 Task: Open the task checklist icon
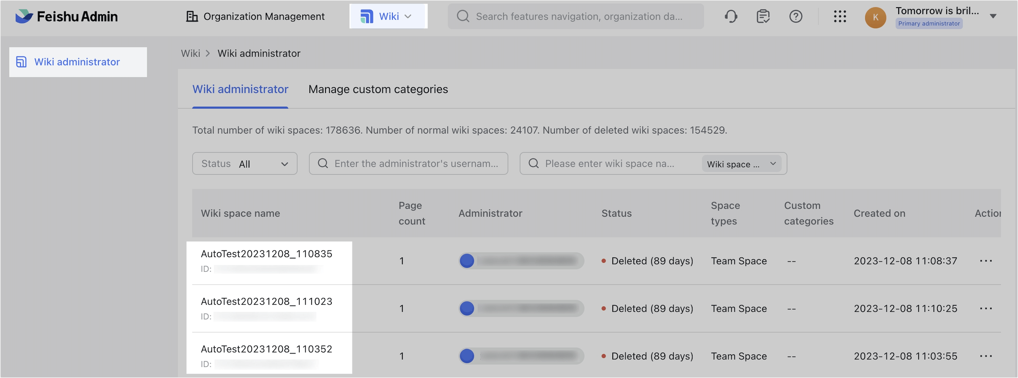pyautogui.click(x=763, y=16)
